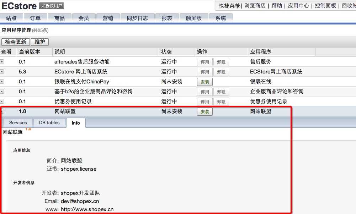The height and width of the screenshot is (214, 356).
Task: Click 卸载 for 售后服务 app
Action: point(221,62)
